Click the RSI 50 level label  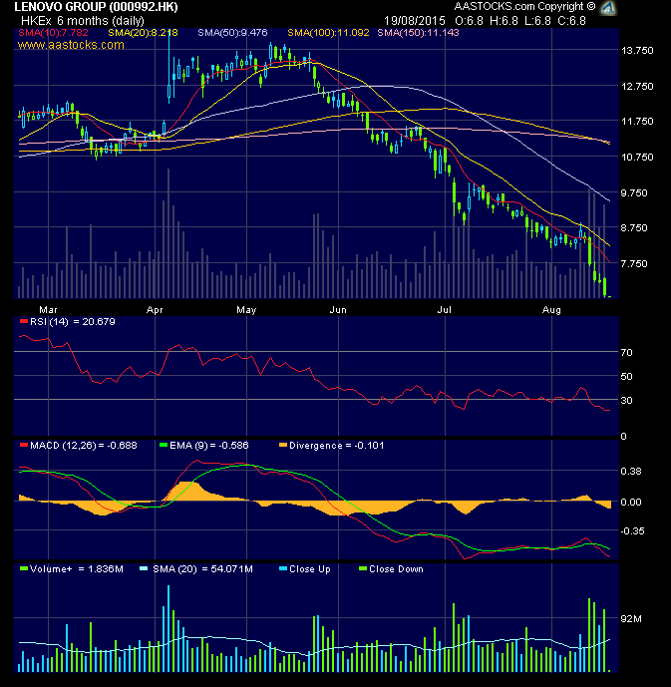pos(626,376)
